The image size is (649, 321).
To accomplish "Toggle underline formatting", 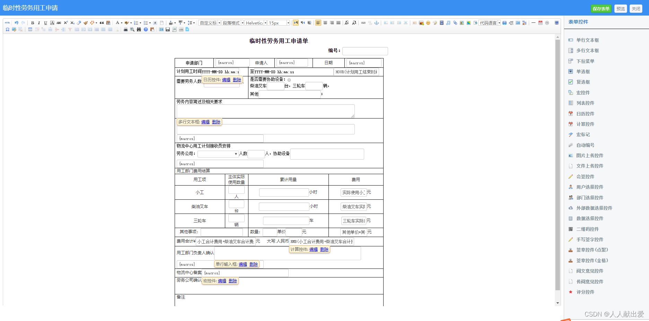I will click(x=45, y=23).
